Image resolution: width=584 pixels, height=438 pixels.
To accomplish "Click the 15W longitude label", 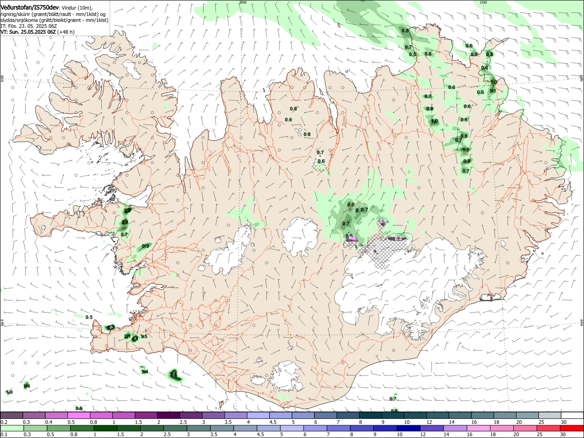I will pyautogui.click(x=483, y=2).
